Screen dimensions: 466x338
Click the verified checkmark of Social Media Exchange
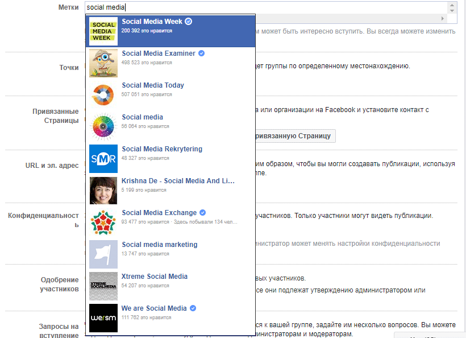(203, 212)
